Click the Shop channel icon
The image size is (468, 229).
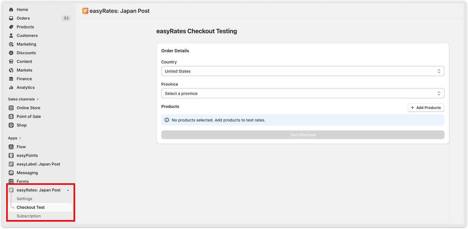pos(11,125)
